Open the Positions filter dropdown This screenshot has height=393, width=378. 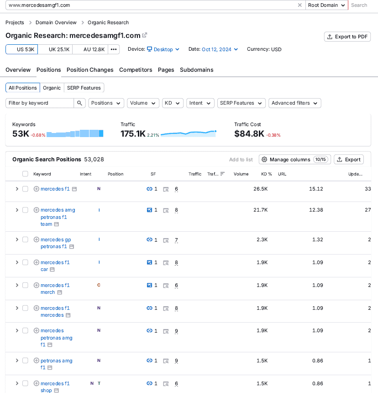[106, 103]
